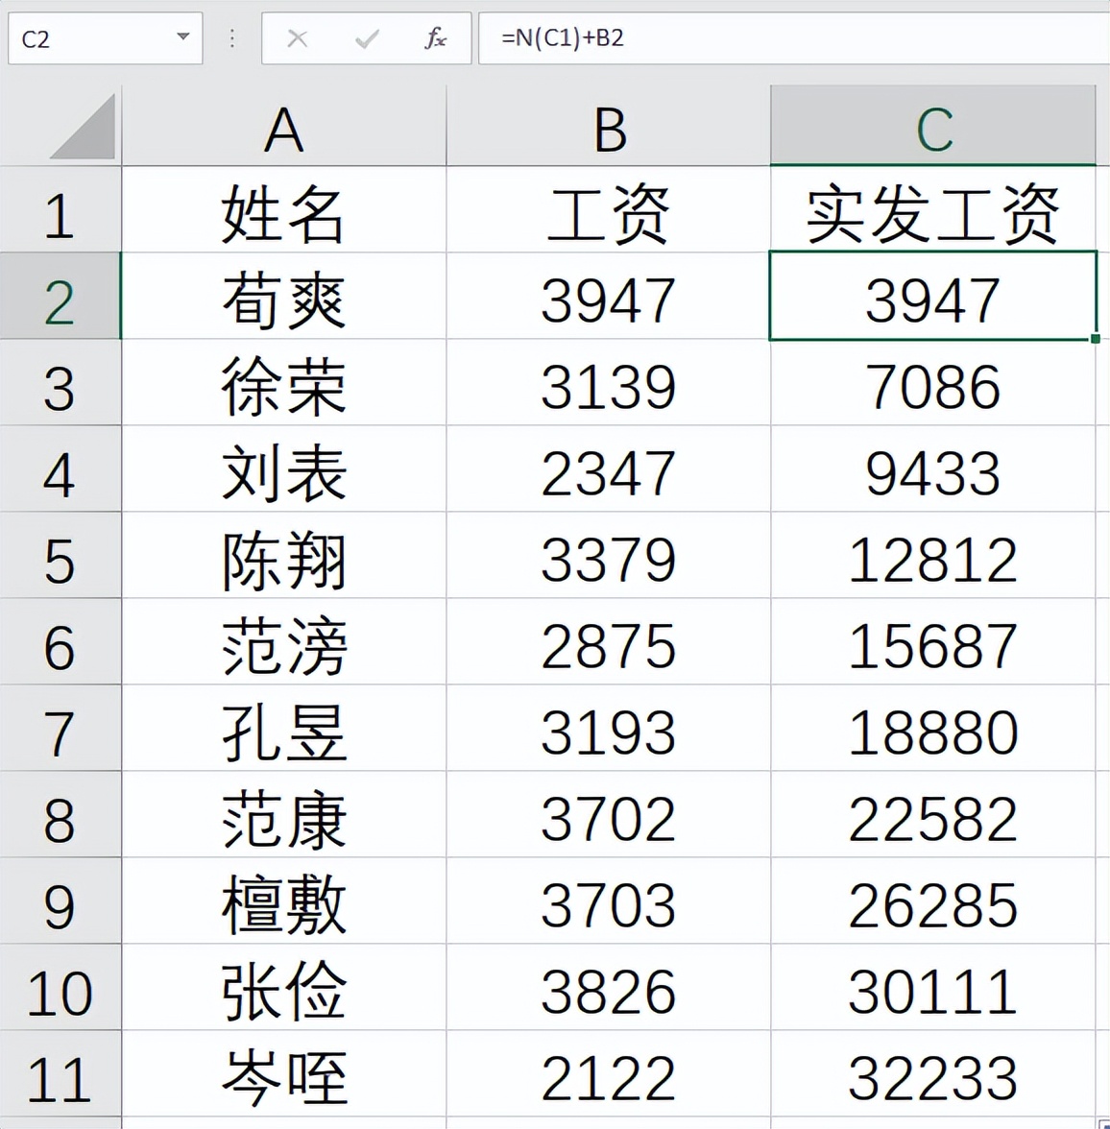The width and height of the screenshot is (1110, 1129).
Task: Click salary cell 3139
Action: pyautogui.click(x=609, y=382)
